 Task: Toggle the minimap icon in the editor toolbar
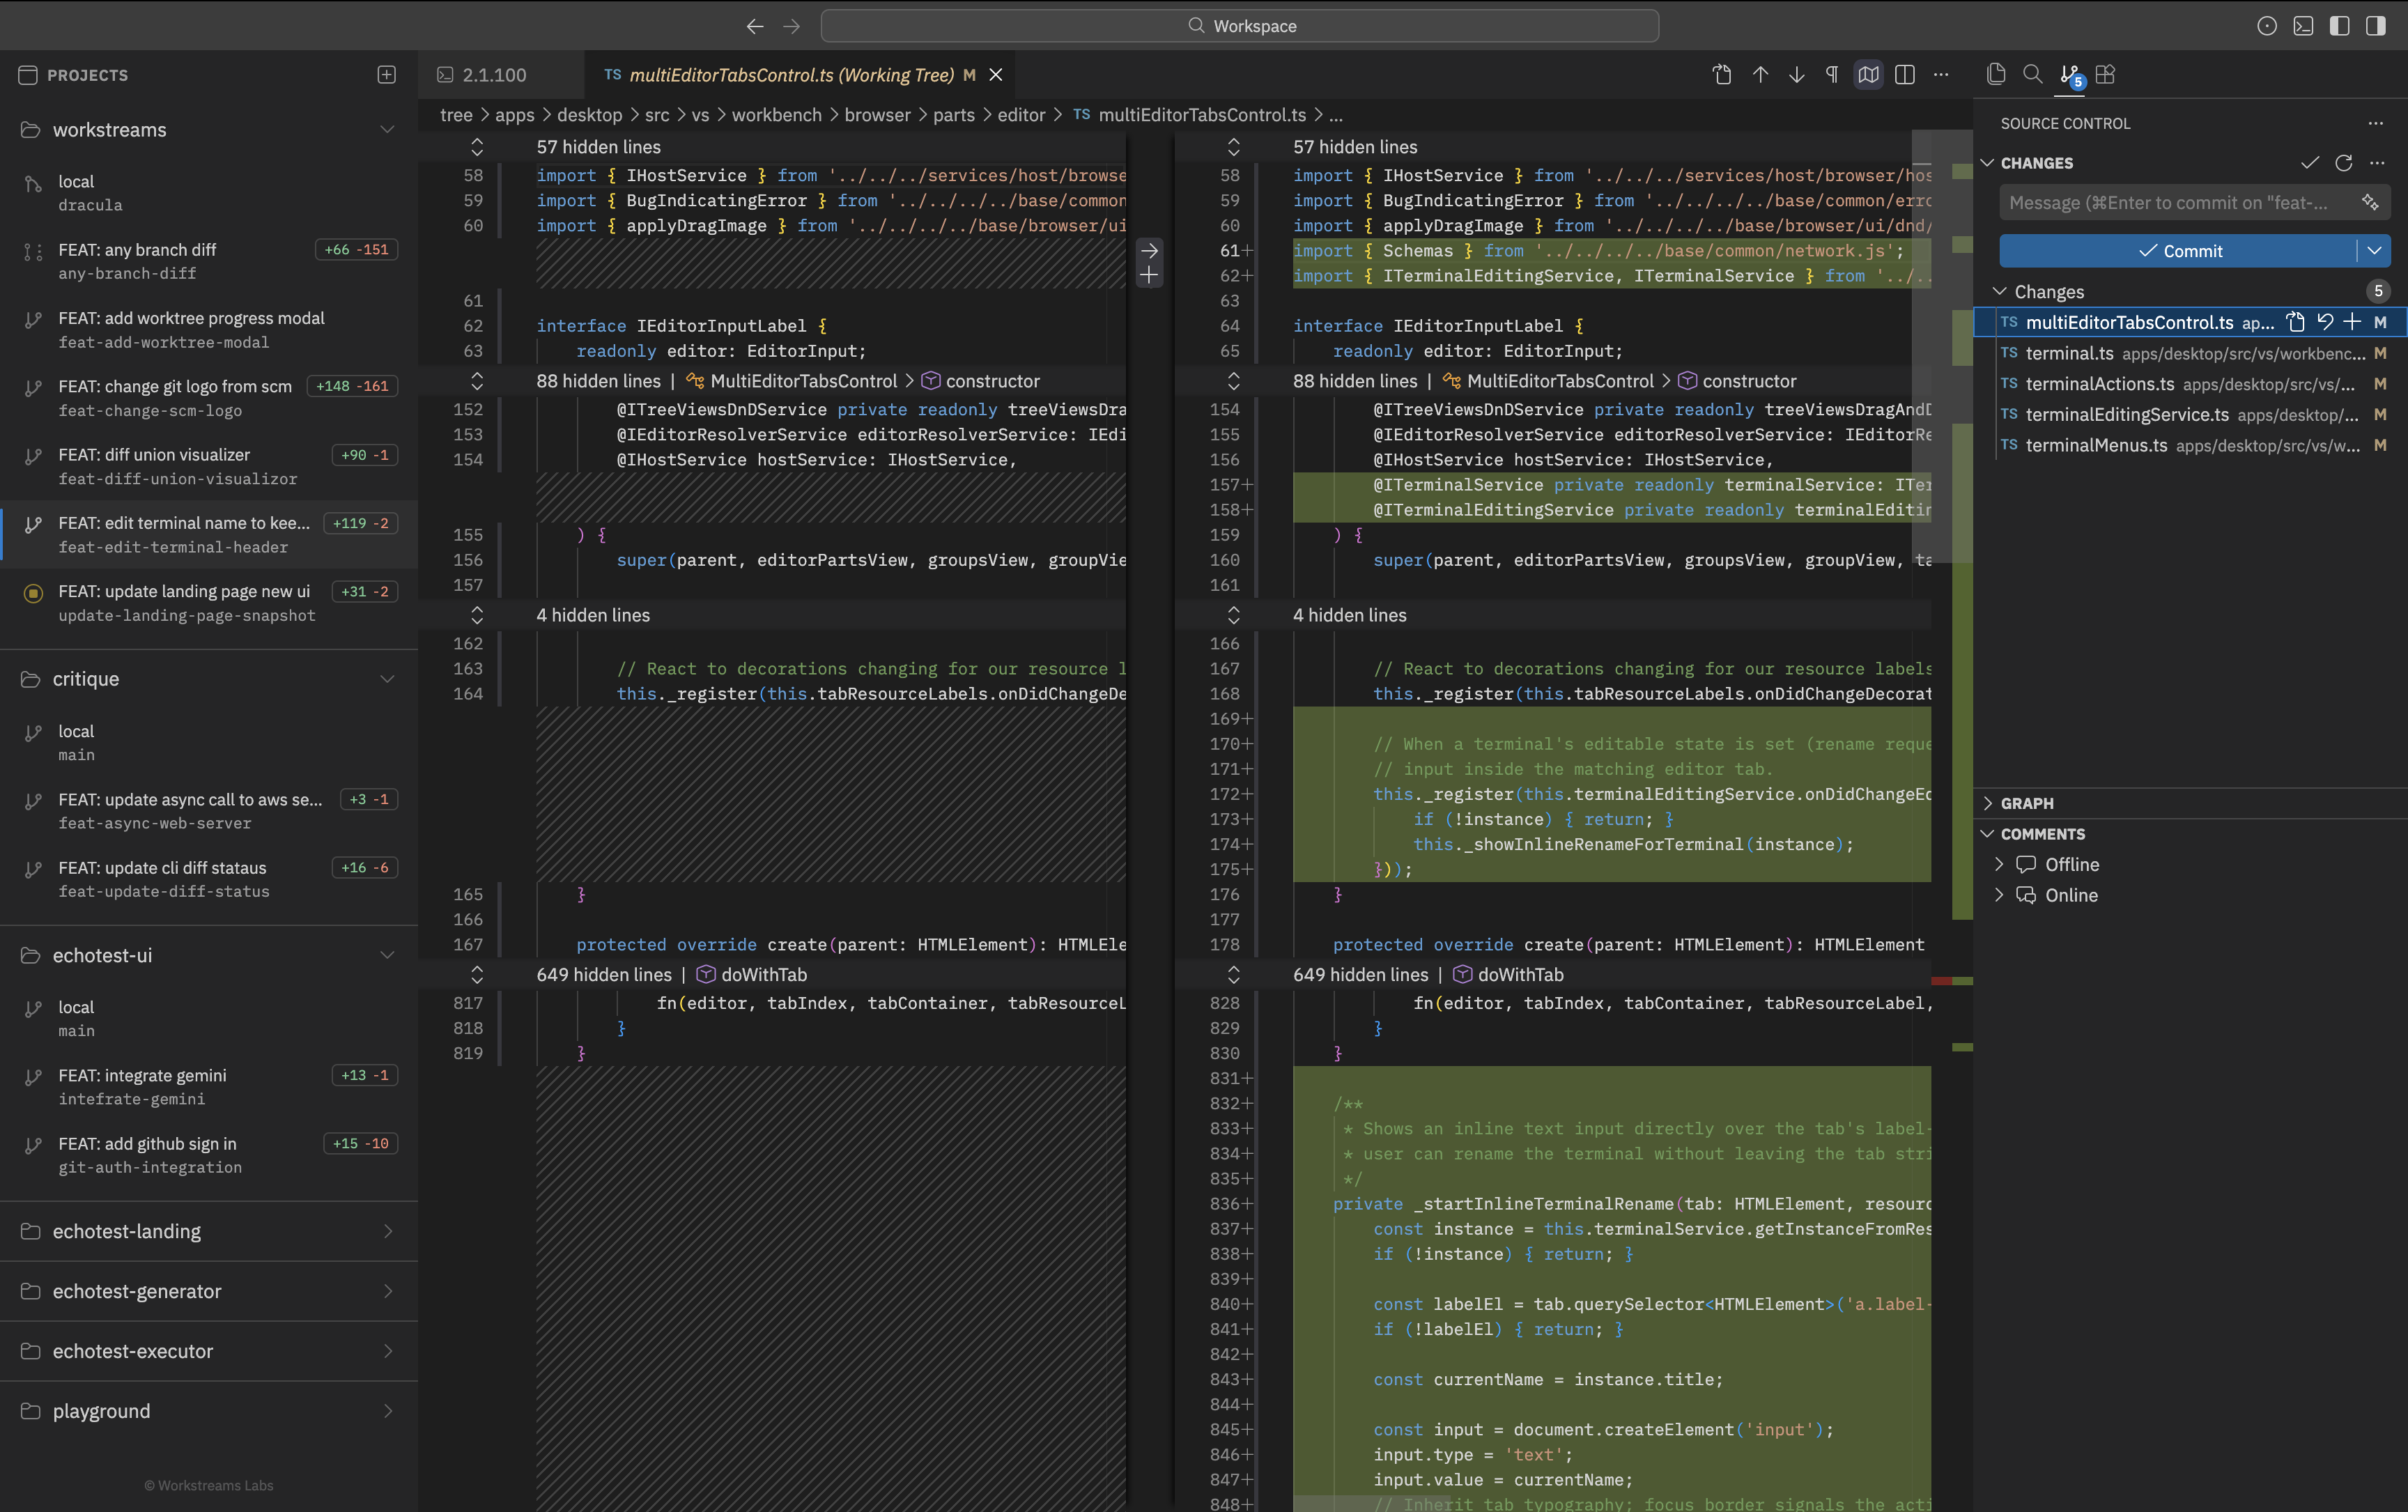tap(1868, 74)
